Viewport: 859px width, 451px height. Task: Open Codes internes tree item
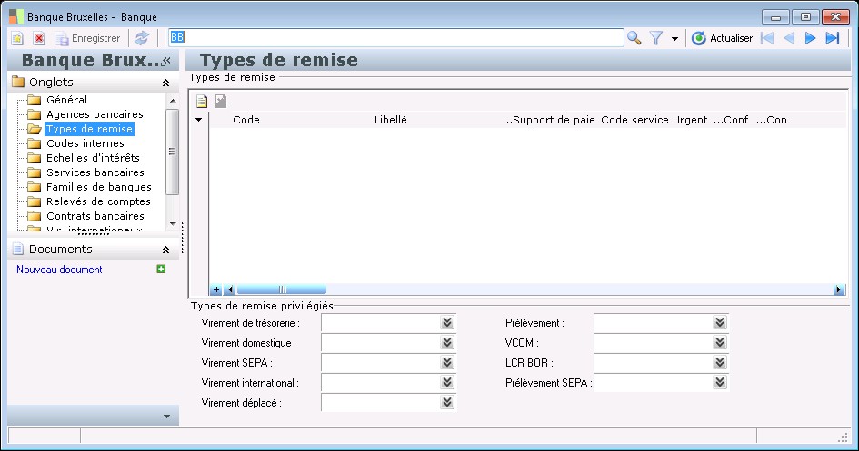85,143
